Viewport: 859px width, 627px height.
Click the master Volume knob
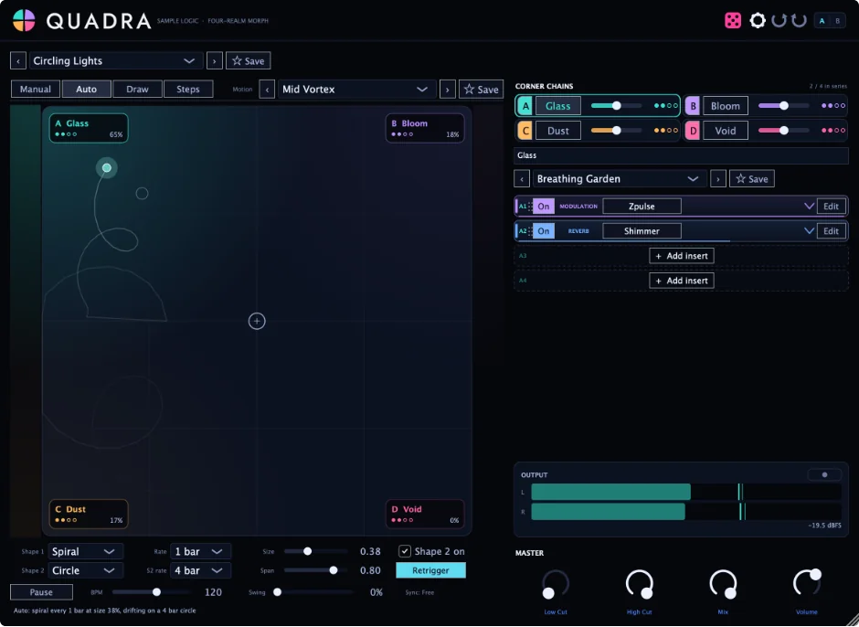point(807,584)
